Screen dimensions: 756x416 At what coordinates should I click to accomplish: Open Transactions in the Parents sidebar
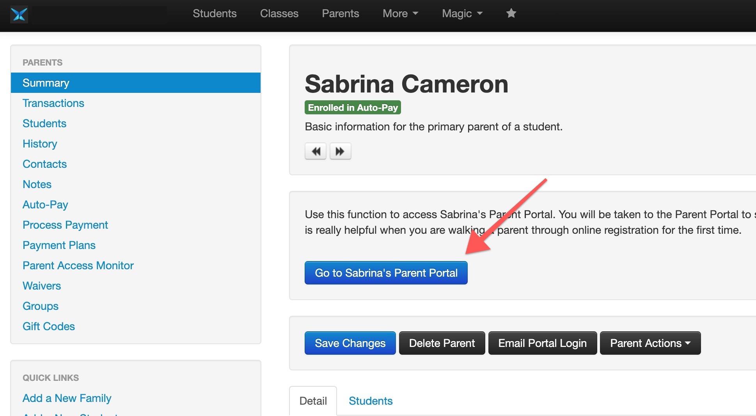(x=53, y=103)
